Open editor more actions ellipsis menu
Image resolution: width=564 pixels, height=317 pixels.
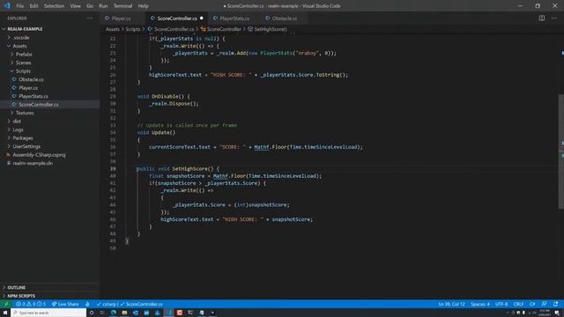tap(554, 18)
